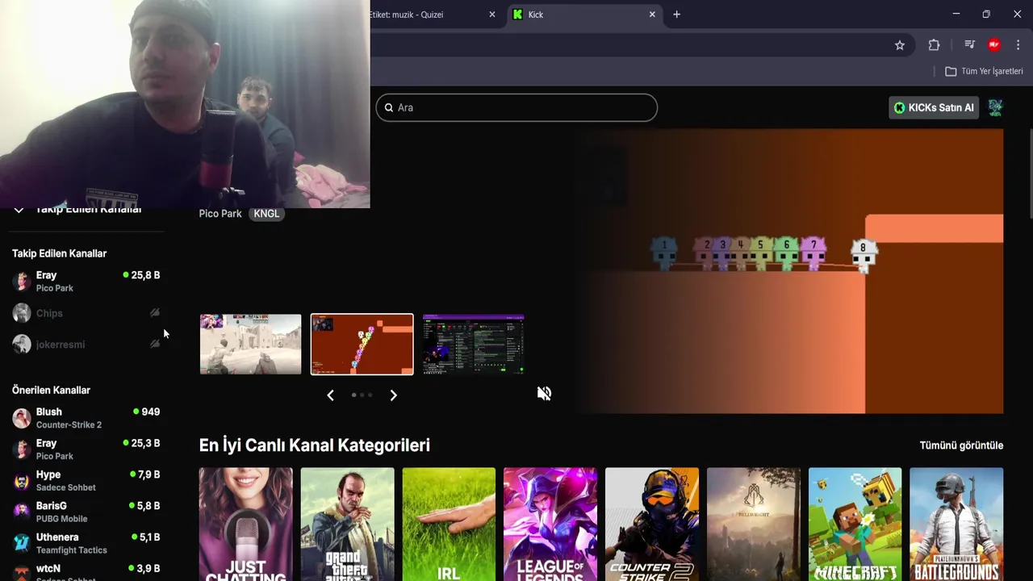This screenshot has width=1033, height=581.
Task: Open the Hype channel
Action: coord(86,481)
